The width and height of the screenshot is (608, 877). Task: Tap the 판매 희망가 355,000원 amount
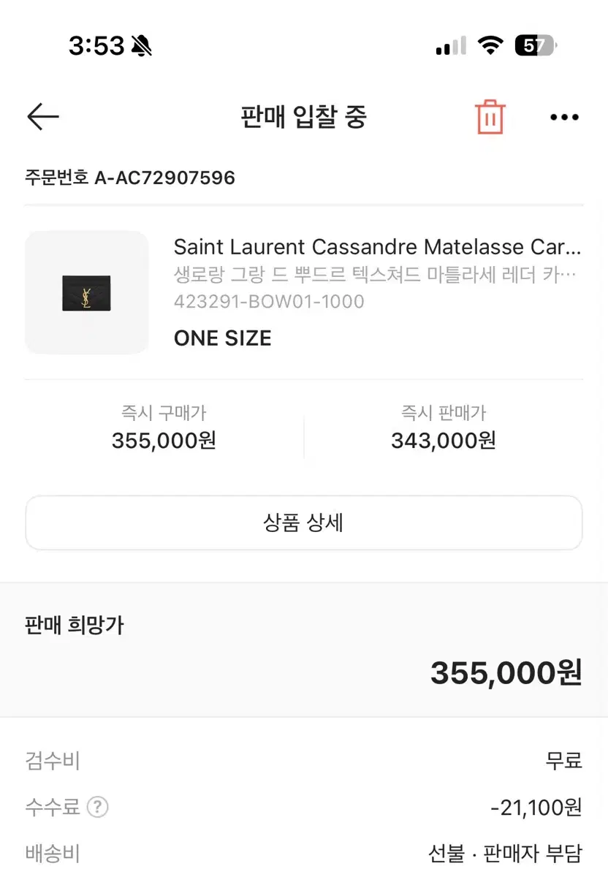coord(506,672)
